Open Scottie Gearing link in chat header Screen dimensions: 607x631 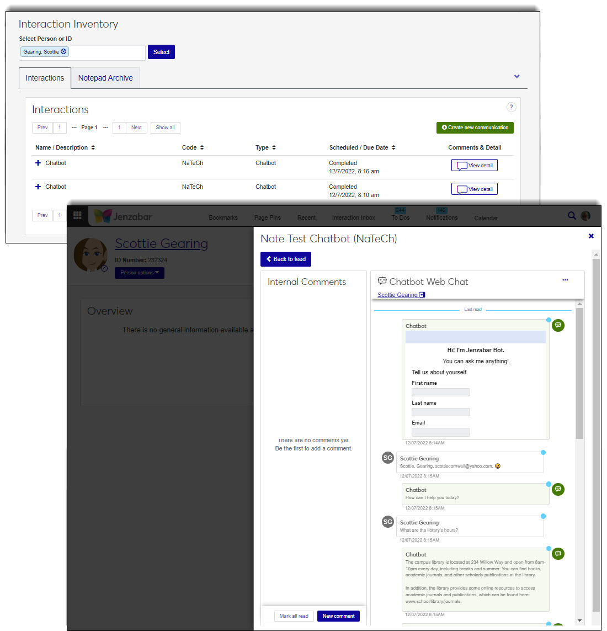(x=401, y=295)
